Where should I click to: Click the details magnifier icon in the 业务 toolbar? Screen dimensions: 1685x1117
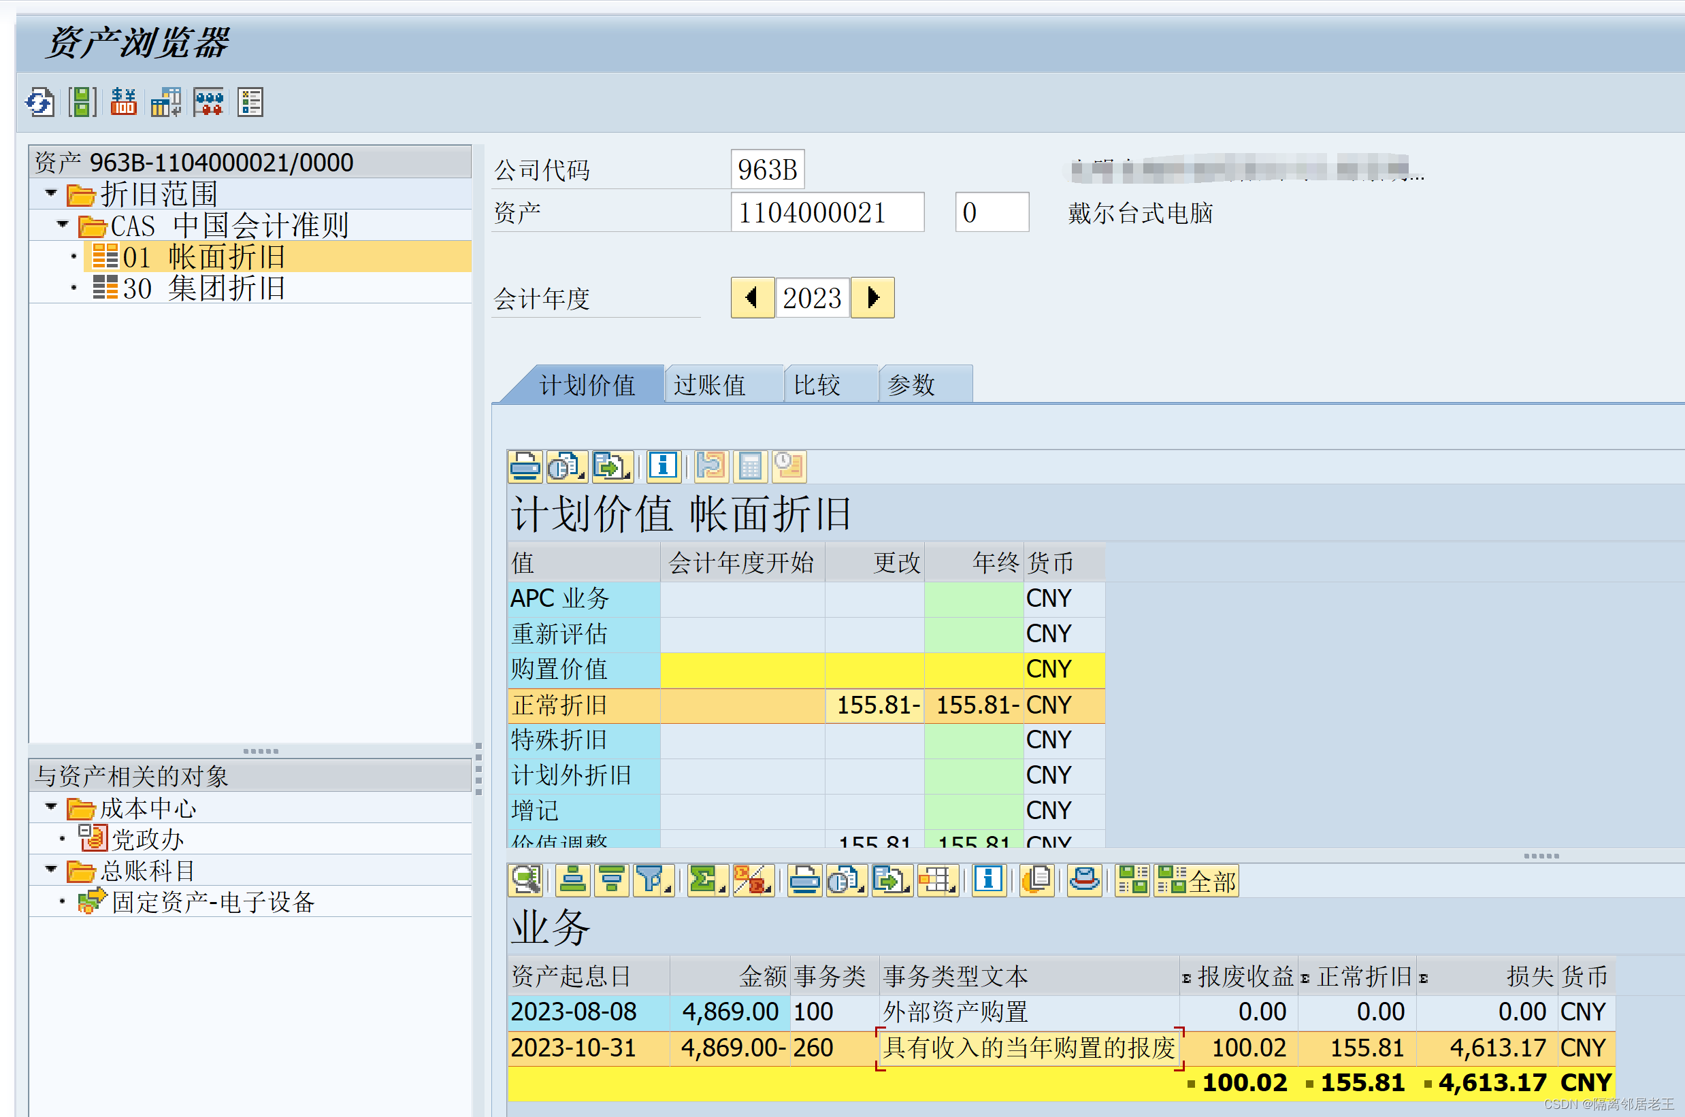tap(526, 880)
